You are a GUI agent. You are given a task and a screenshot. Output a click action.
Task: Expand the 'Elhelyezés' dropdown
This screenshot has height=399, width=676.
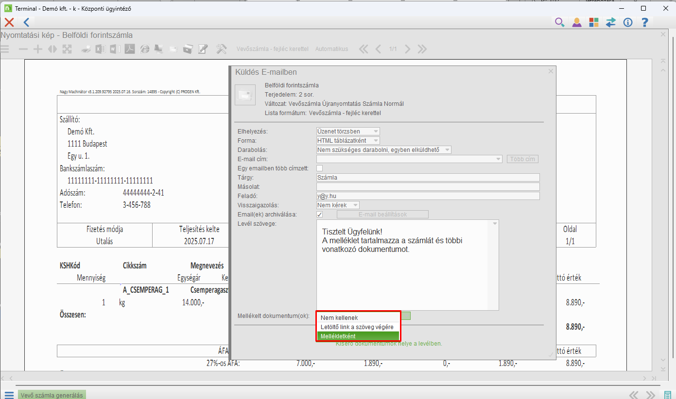coord(348,132)
